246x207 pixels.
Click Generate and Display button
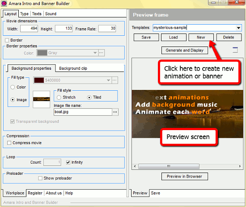[185, 51]
